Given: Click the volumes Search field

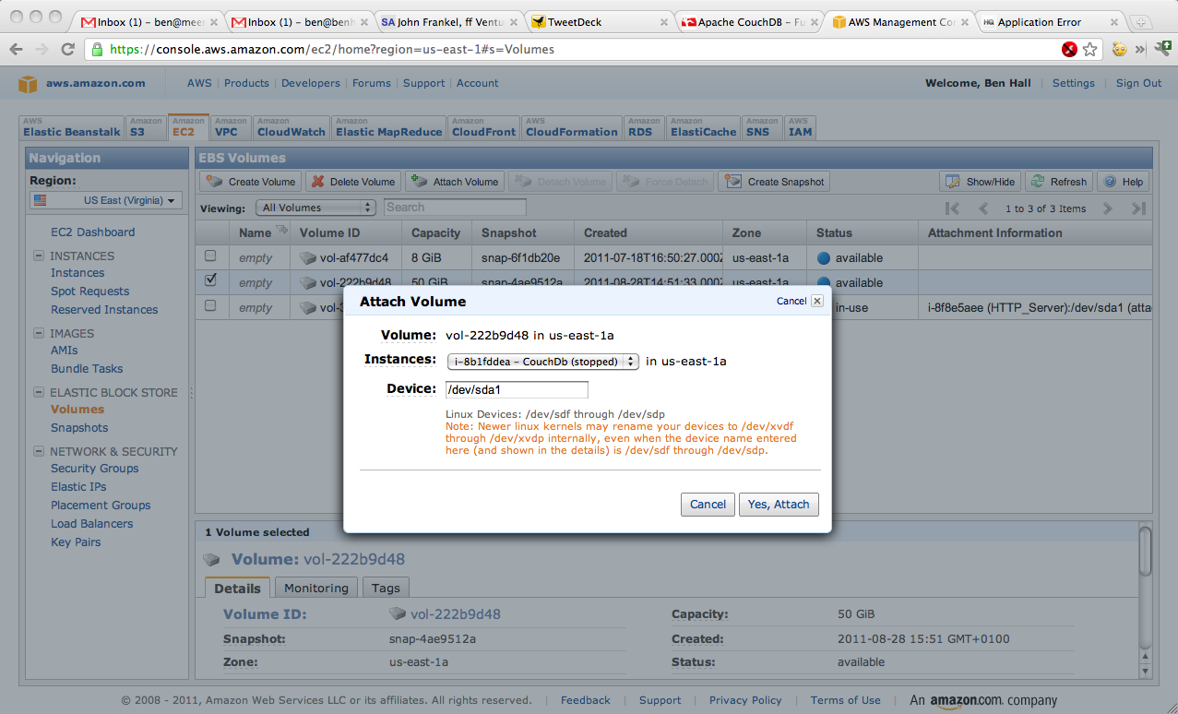Looking at the screenshot, I should pyautogui.click(x=455, y=208).
